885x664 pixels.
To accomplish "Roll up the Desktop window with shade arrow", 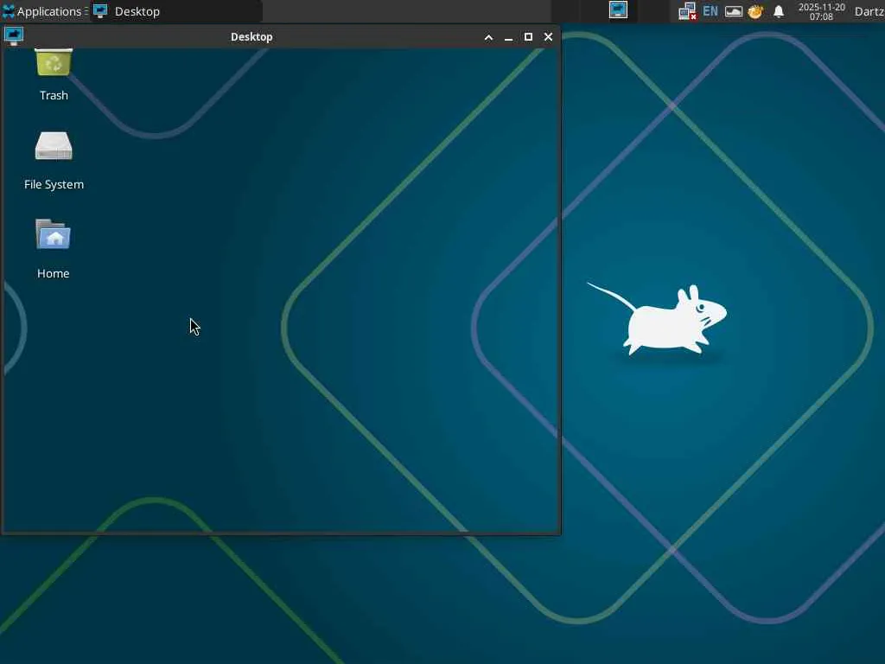I will pos(489,37).
